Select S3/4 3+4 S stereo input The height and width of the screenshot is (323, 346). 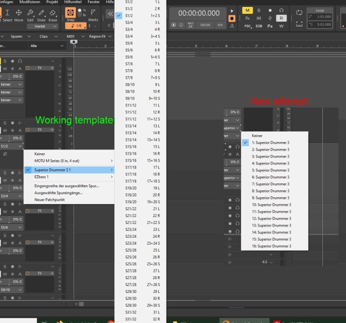(x=141, y=36)
